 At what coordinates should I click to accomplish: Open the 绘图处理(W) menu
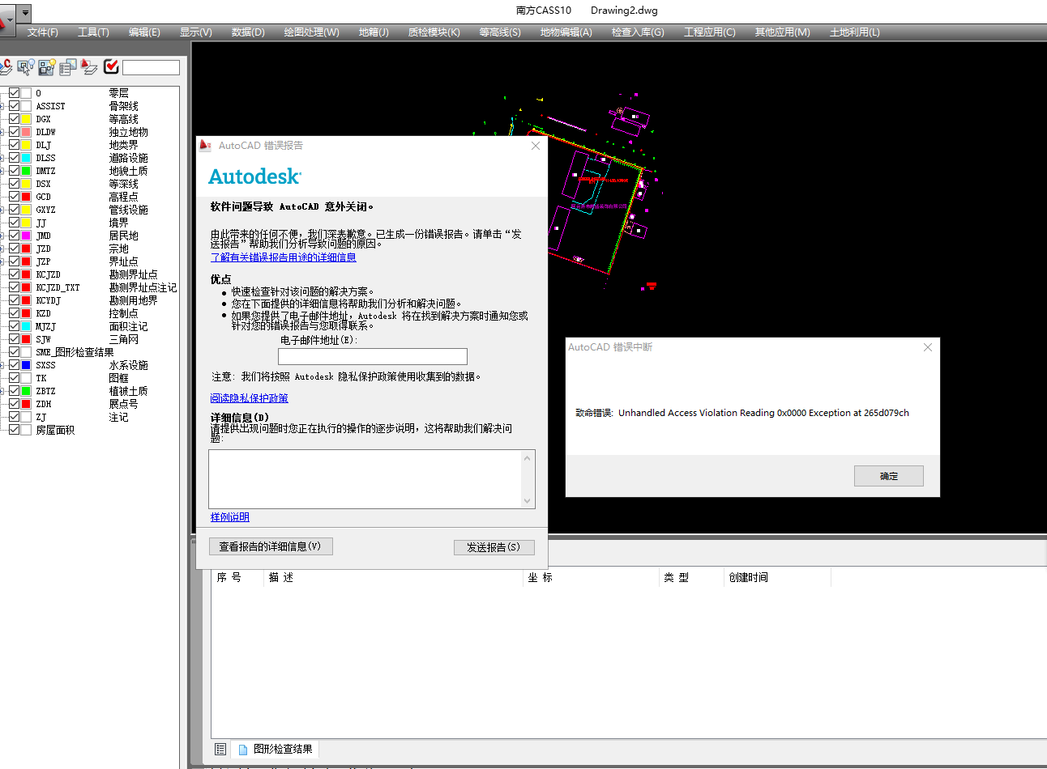[x=311, y=32]
